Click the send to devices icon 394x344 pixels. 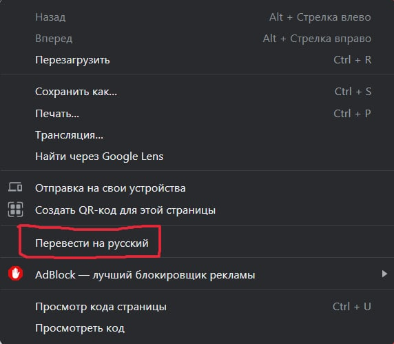pos(15,187)
